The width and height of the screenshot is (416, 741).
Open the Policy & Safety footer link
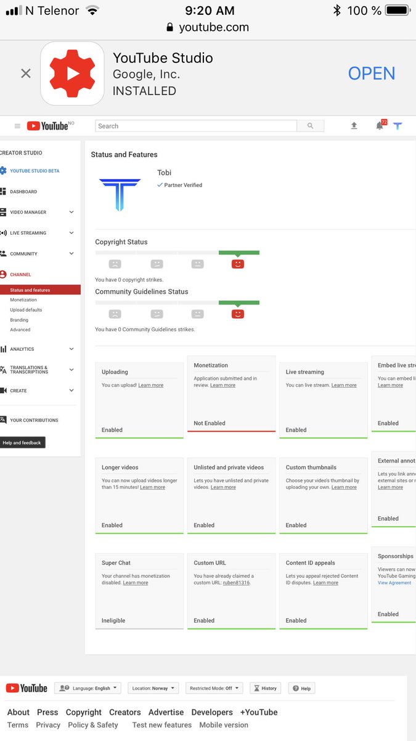tap(93, 725)
